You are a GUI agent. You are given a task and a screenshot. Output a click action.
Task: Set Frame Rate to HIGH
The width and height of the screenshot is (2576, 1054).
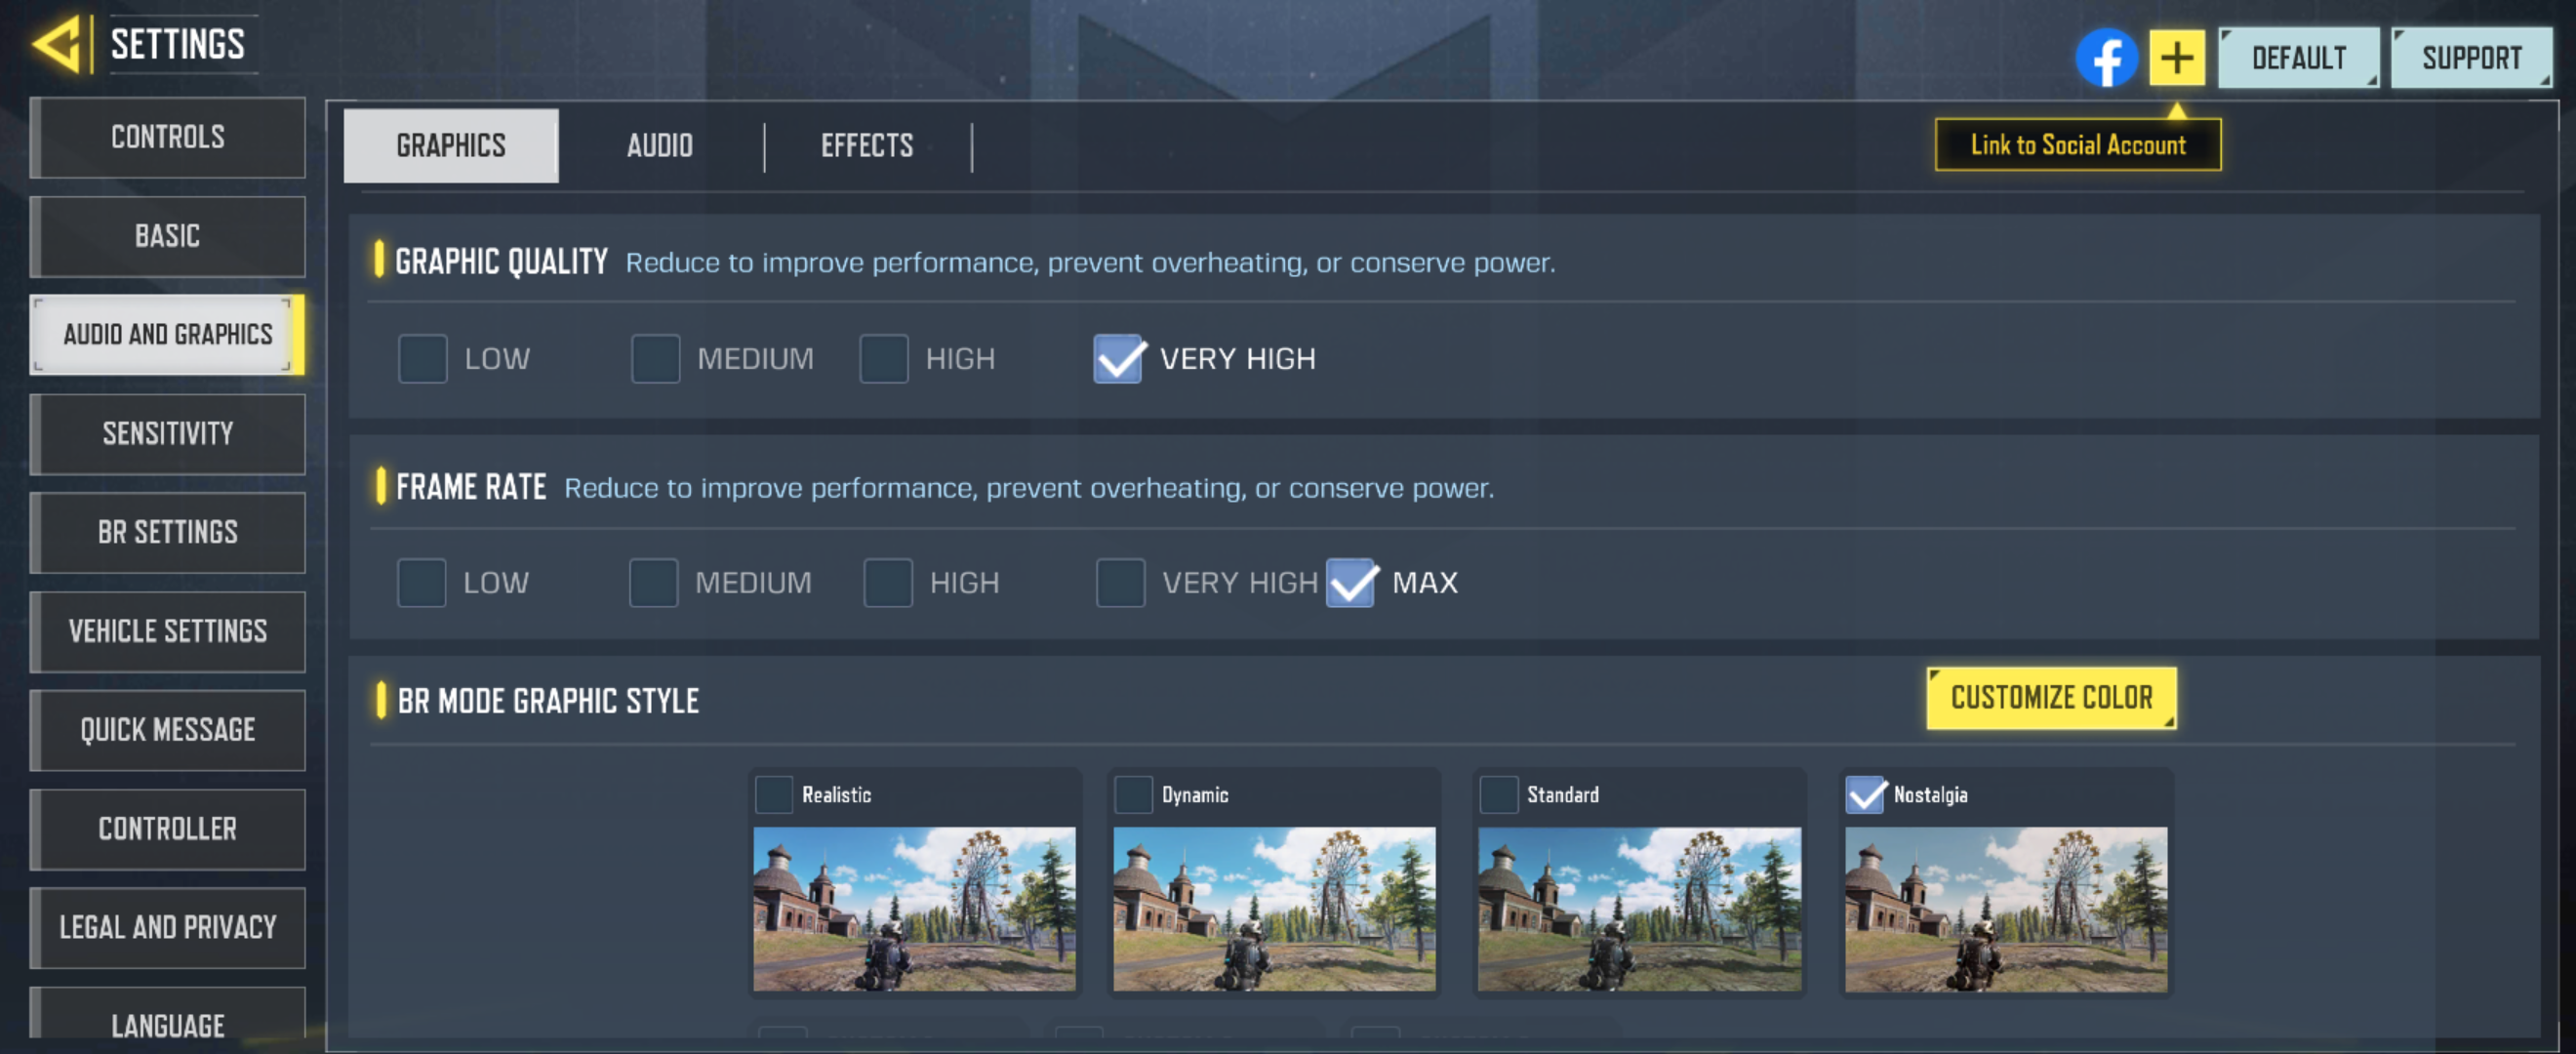coord(888,583)
